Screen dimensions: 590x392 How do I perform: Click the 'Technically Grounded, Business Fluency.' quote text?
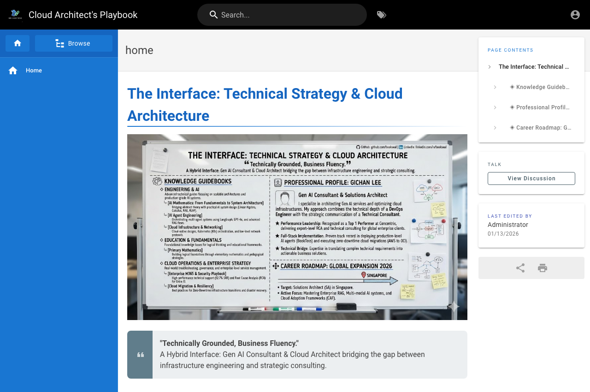click(x=229, y=344)
